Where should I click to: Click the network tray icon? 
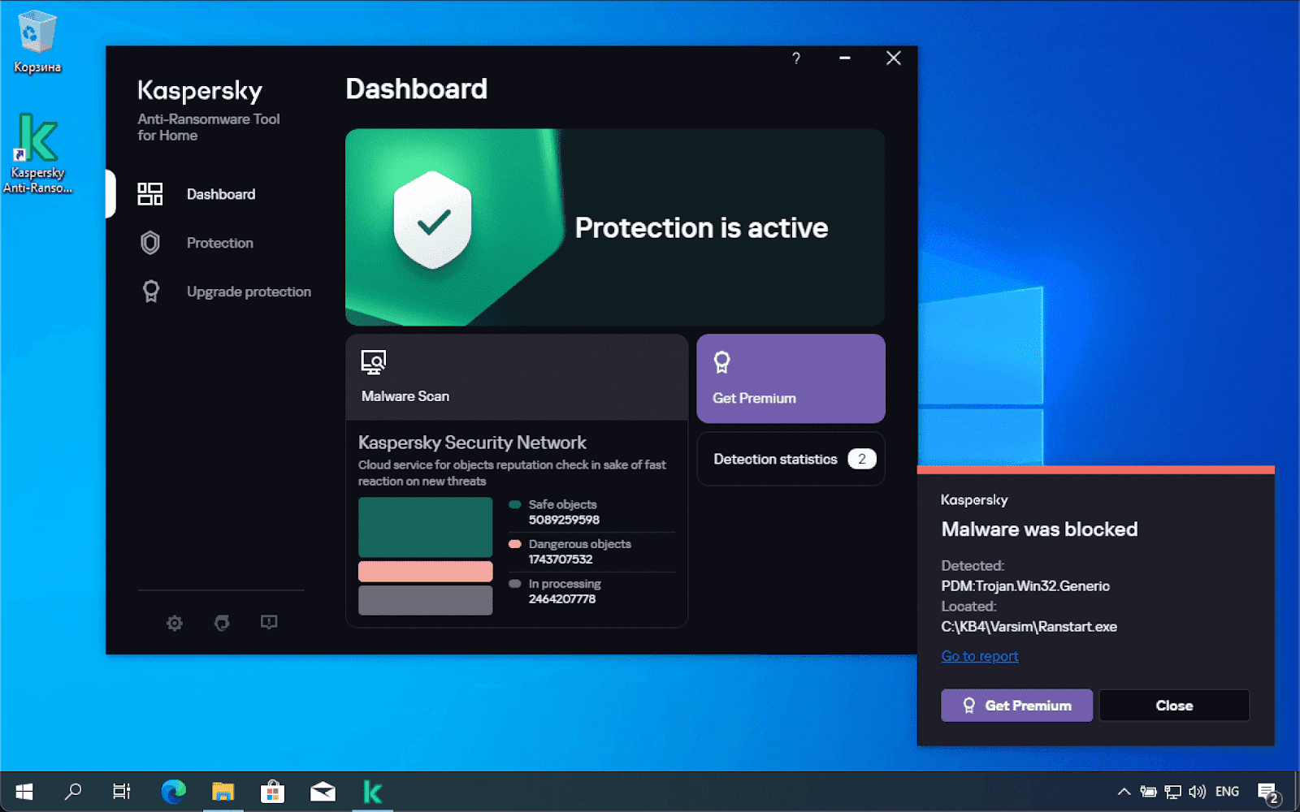pyautogui.click(x=1172, y=792)
